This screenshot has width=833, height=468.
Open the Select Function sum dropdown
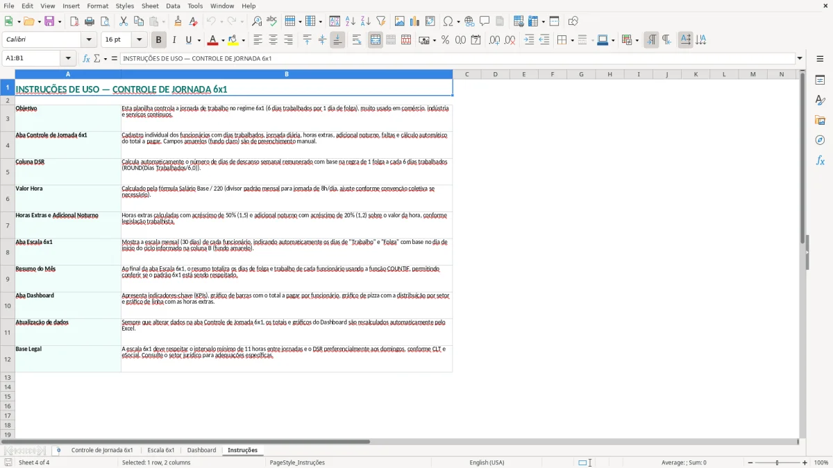click(106, 58)
